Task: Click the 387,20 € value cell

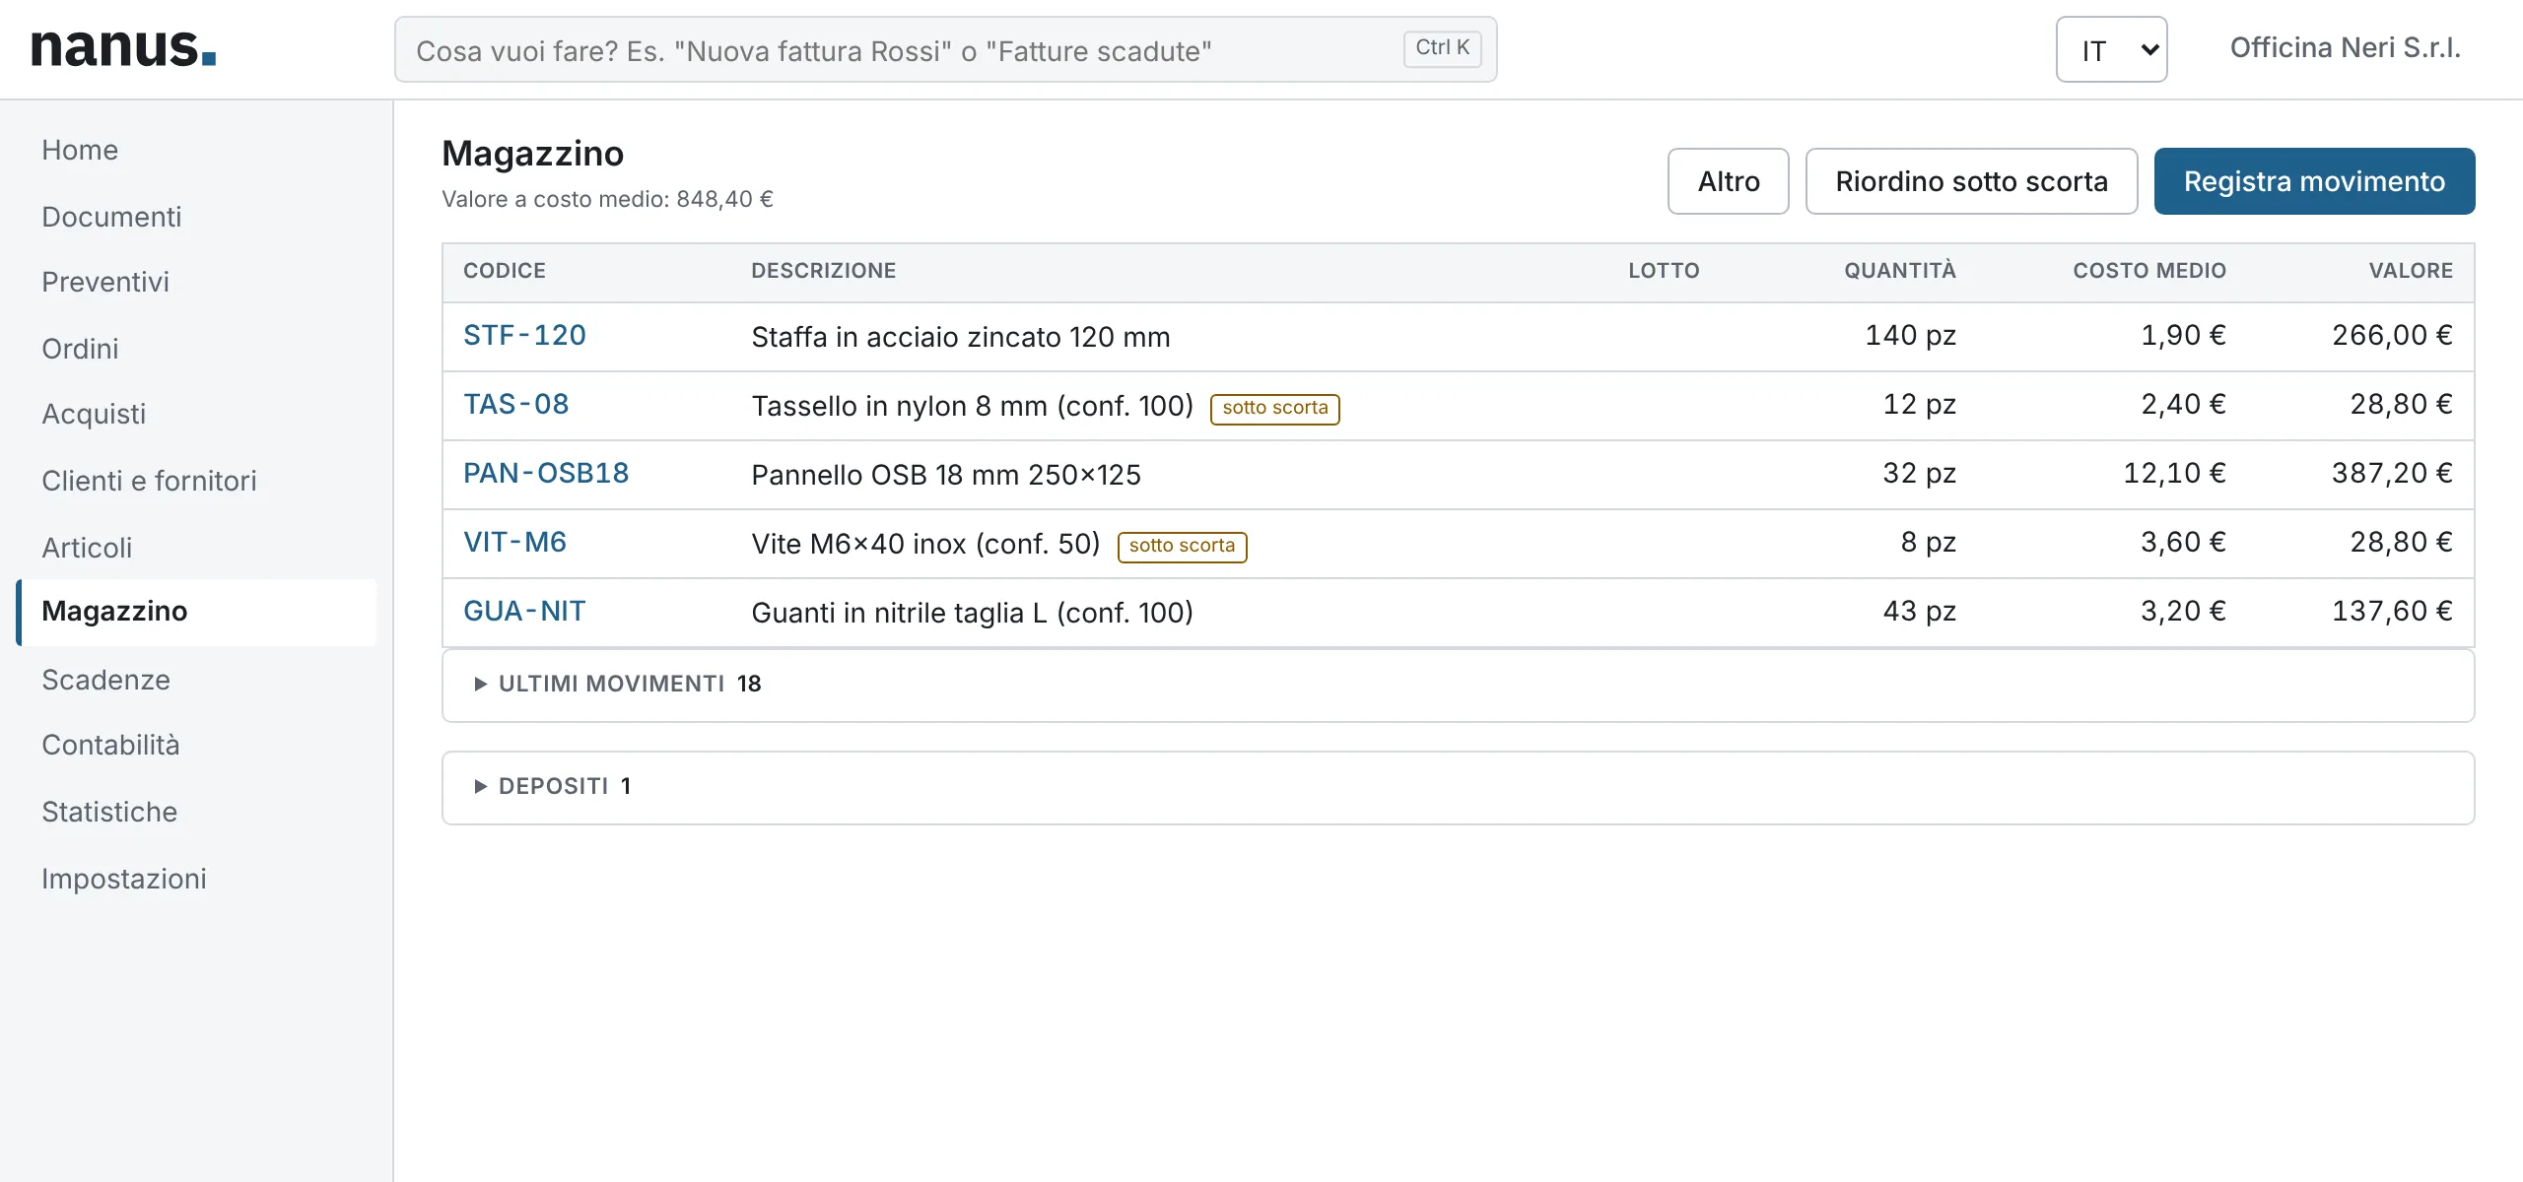Action: (x=2392, y=474)
